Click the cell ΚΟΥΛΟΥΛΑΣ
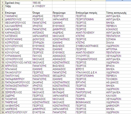Image resolution: width=131 pixels, height=114 pixels. (x=18, y=53)
